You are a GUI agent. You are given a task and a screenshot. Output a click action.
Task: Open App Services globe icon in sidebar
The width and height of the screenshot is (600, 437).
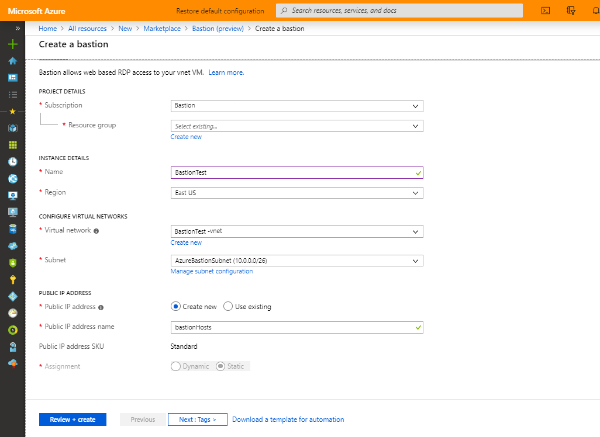click(13, 179)
